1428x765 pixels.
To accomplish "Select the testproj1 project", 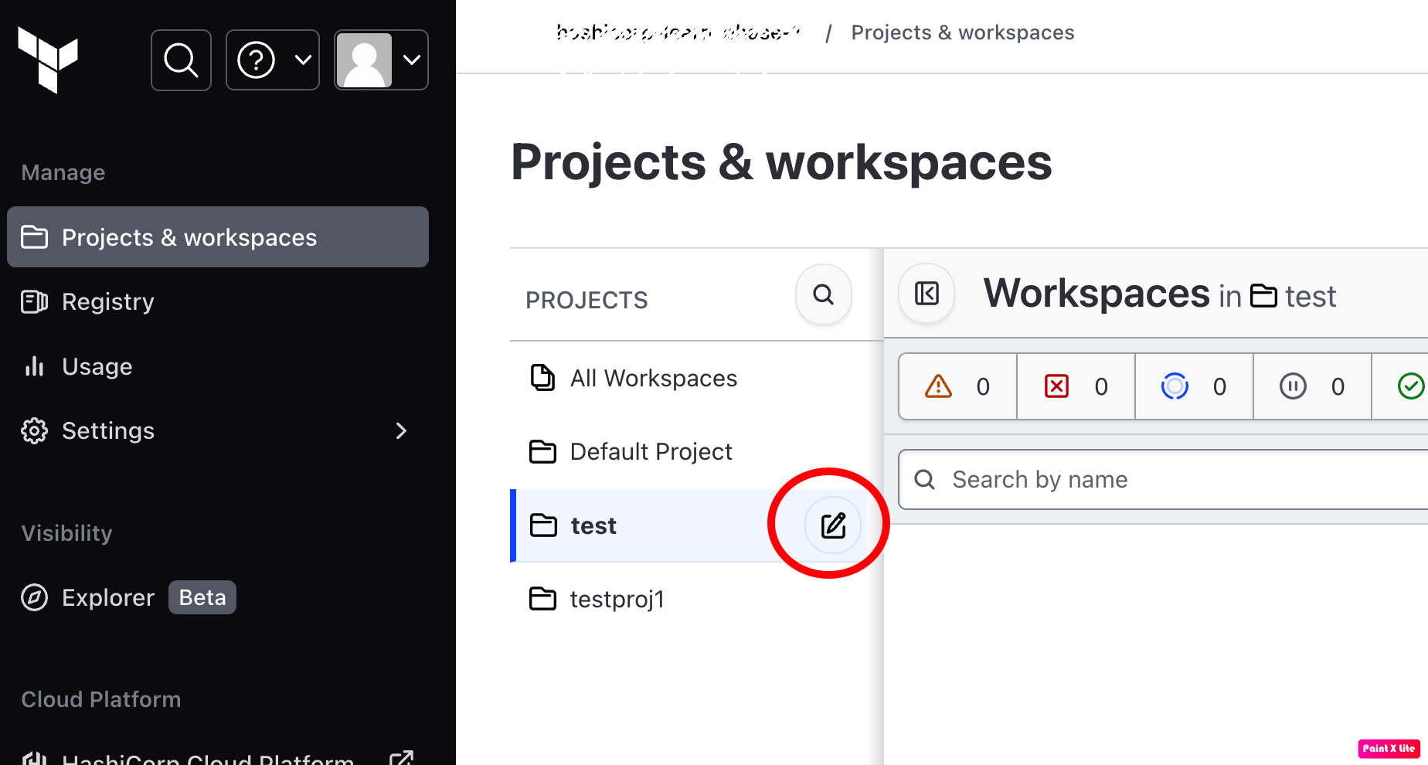I will point(617,600).
